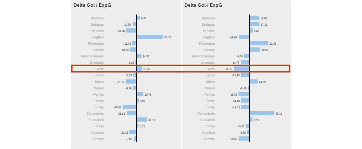
Task: Select the Udinese -20,15 bar
Action: point(133,132)
